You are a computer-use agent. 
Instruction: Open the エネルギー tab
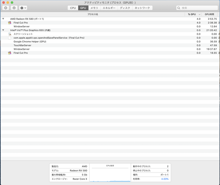tap(109, 8)
